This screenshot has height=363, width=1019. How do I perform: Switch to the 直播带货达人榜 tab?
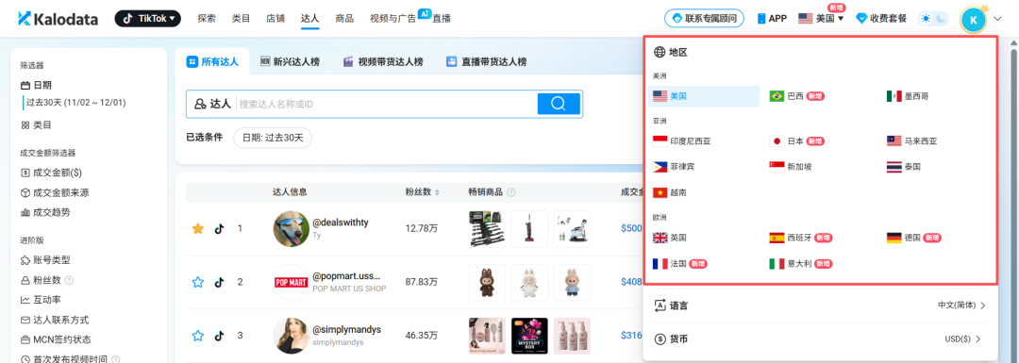486,61
